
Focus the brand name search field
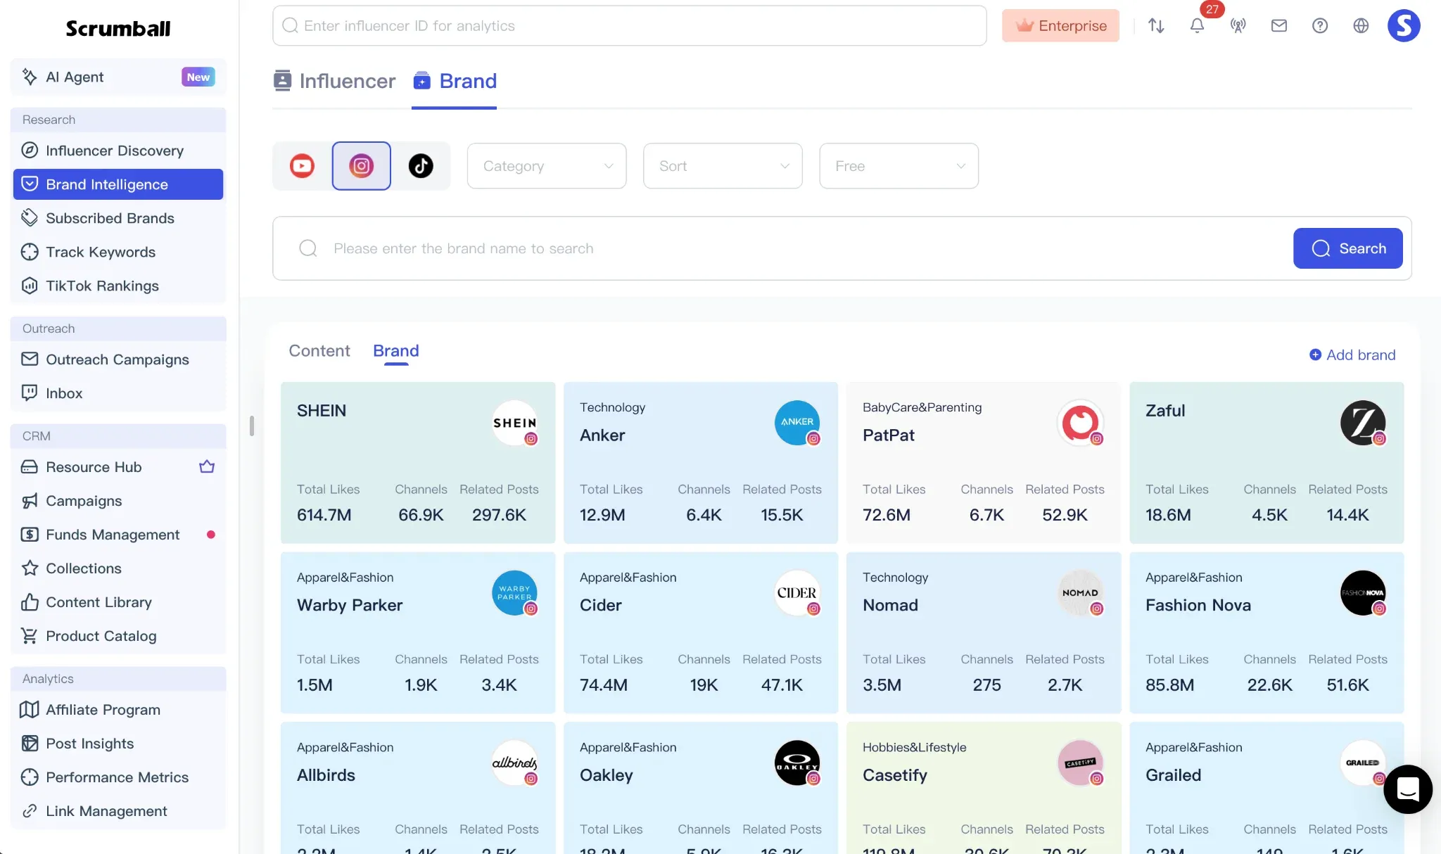coord(781,248)
